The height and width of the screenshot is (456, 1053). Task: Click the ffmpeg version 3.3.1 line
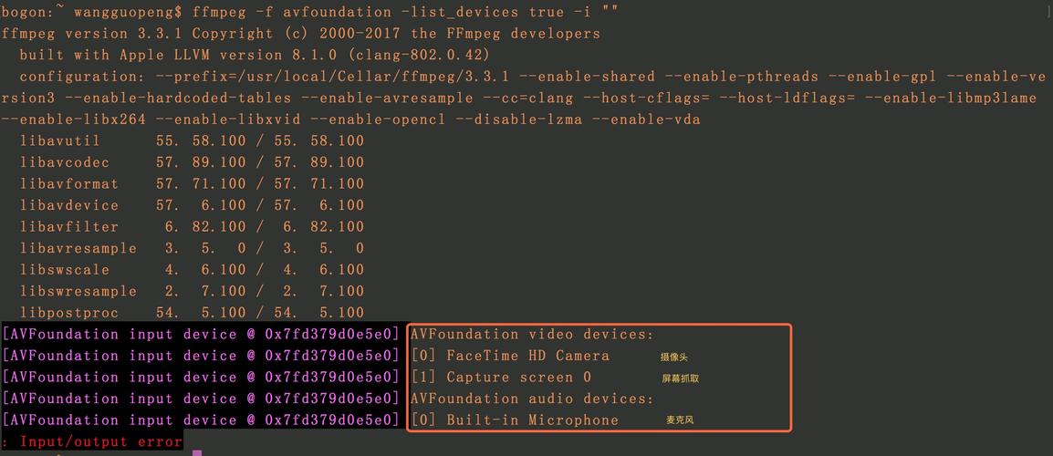pos(301,34)
